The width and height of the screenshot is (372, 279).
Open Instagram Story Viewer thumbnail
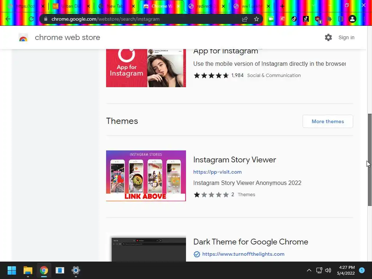click(x=146, y=176)
